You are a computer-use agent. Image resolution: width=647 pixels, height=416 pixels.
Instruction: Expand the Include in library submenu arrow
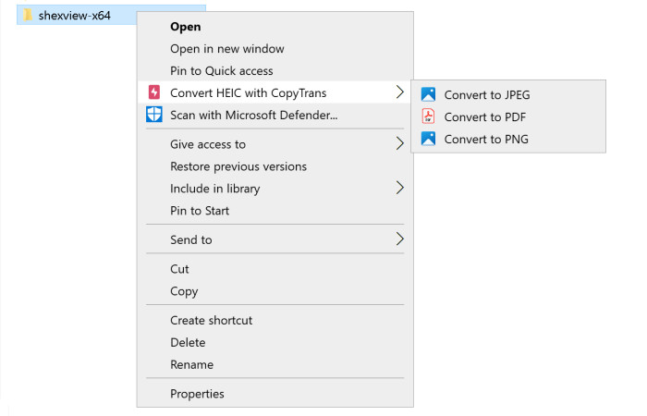(x=399, y=189)
